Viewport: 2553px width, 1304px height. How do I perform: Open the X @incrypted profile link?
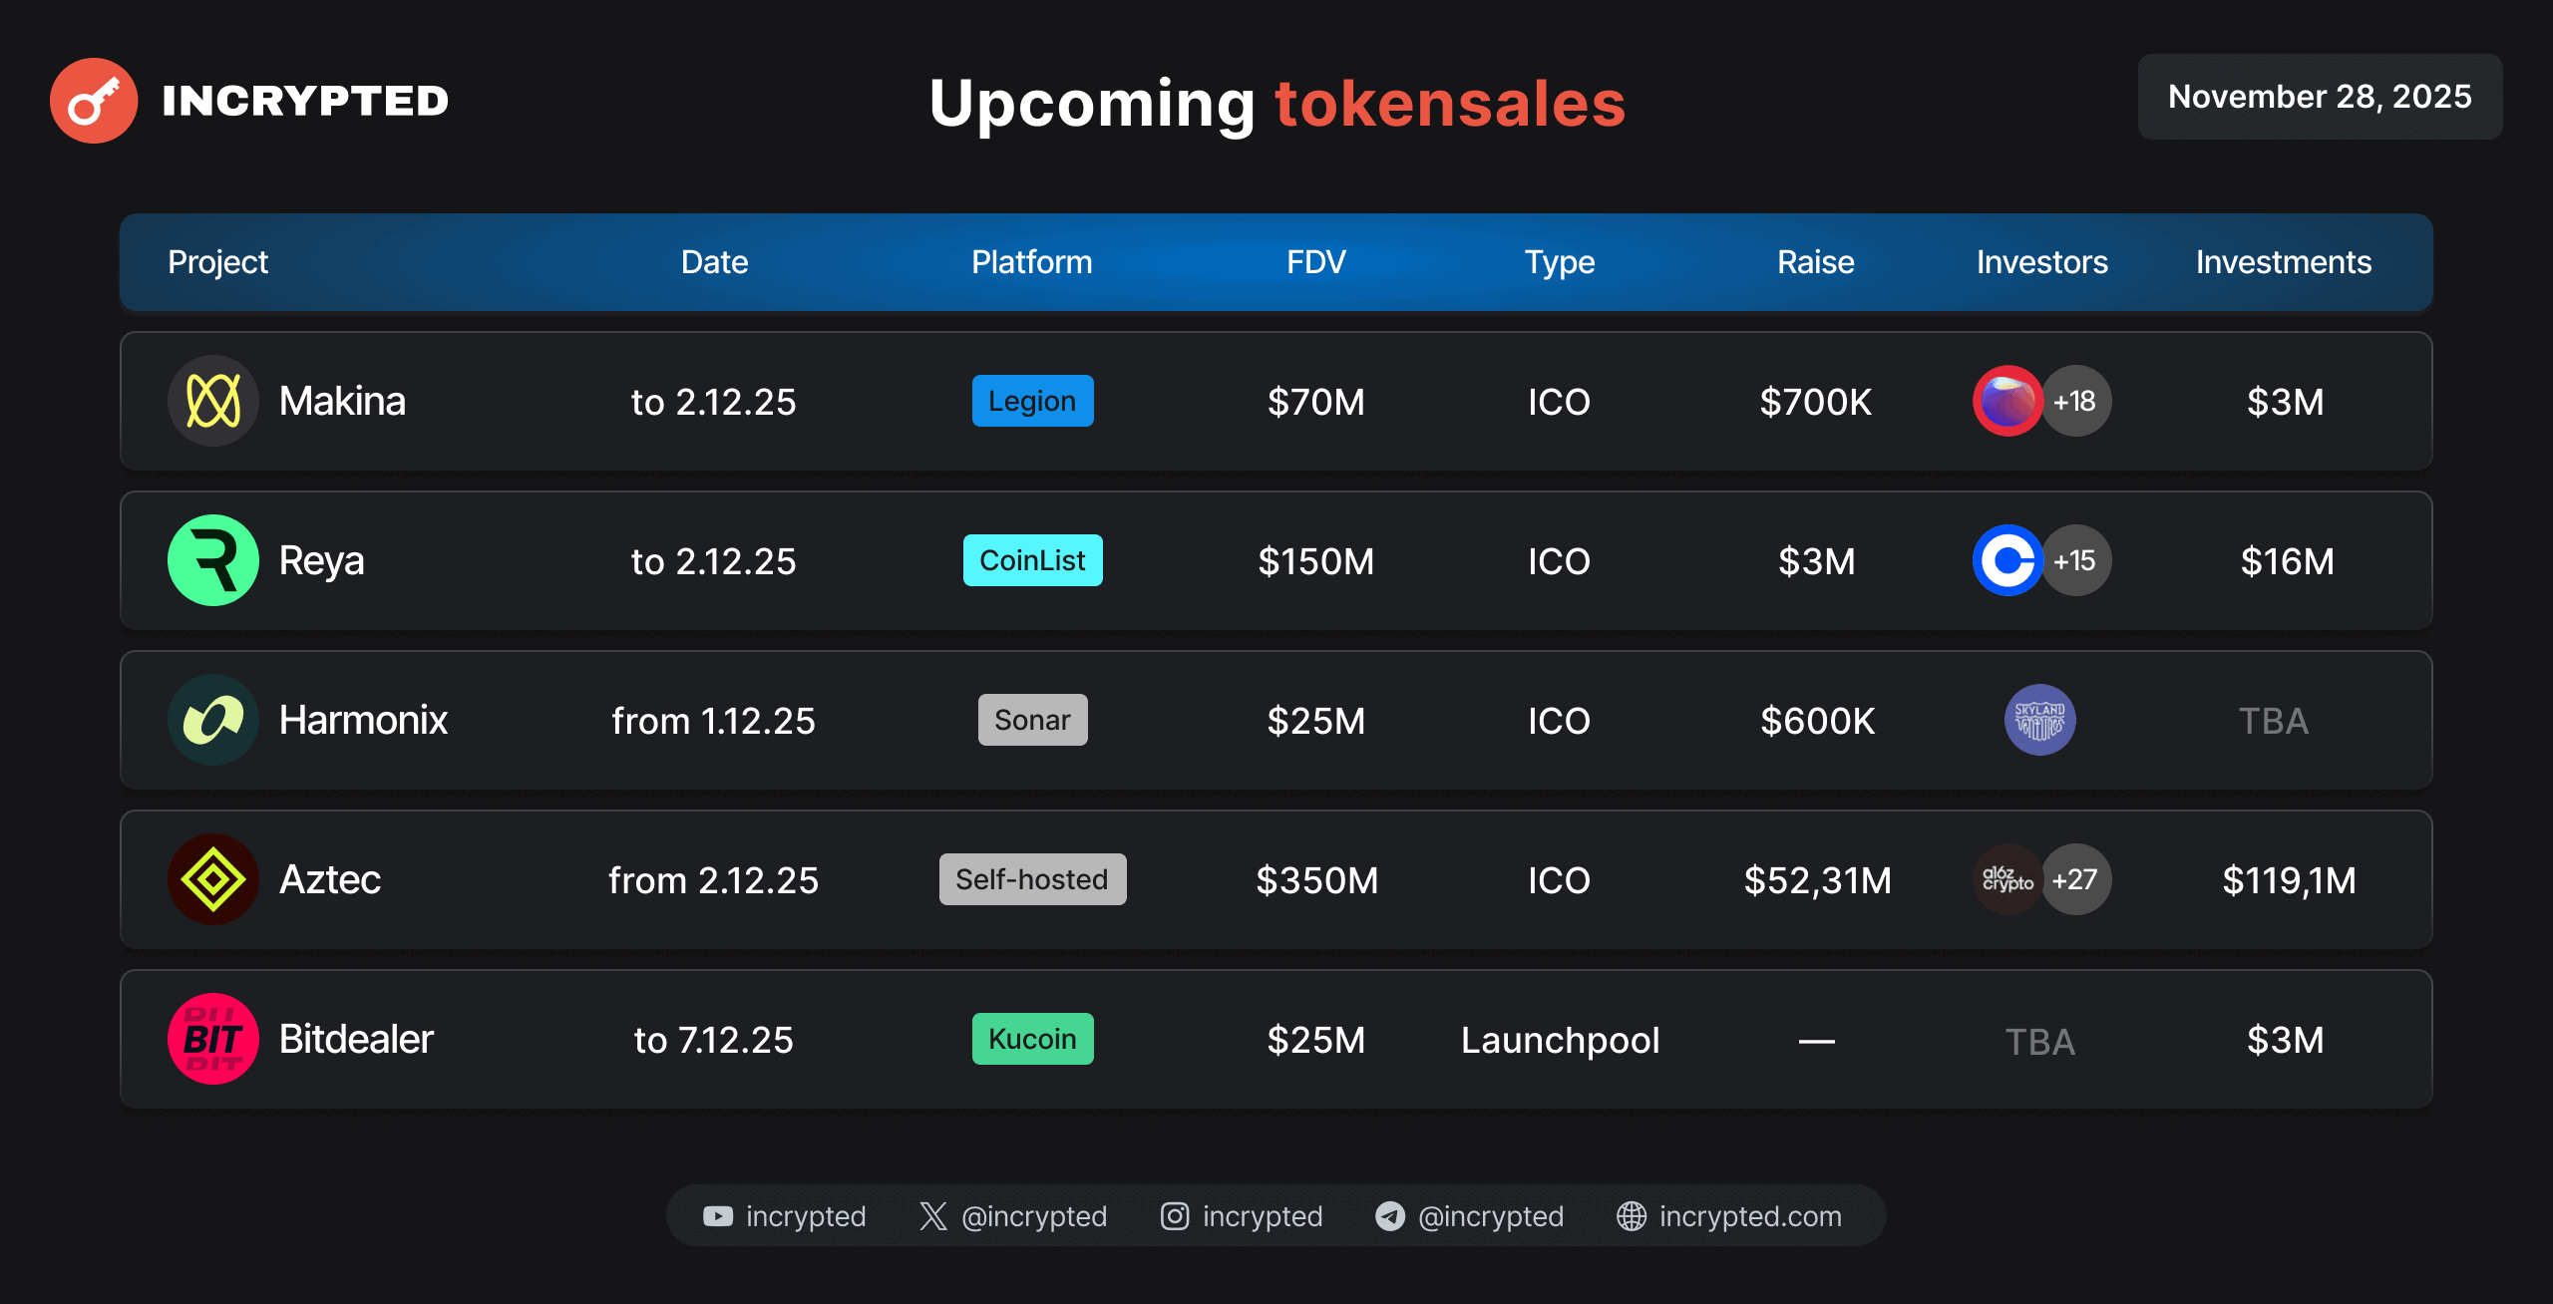click(x=1033, y=1216)
